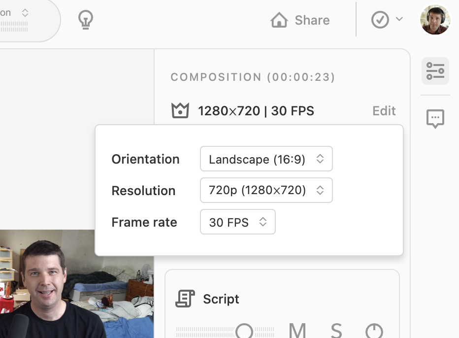Click the crown icon beside 1280×720
This screenshot has width=459, height=338.
click(180, 111)
